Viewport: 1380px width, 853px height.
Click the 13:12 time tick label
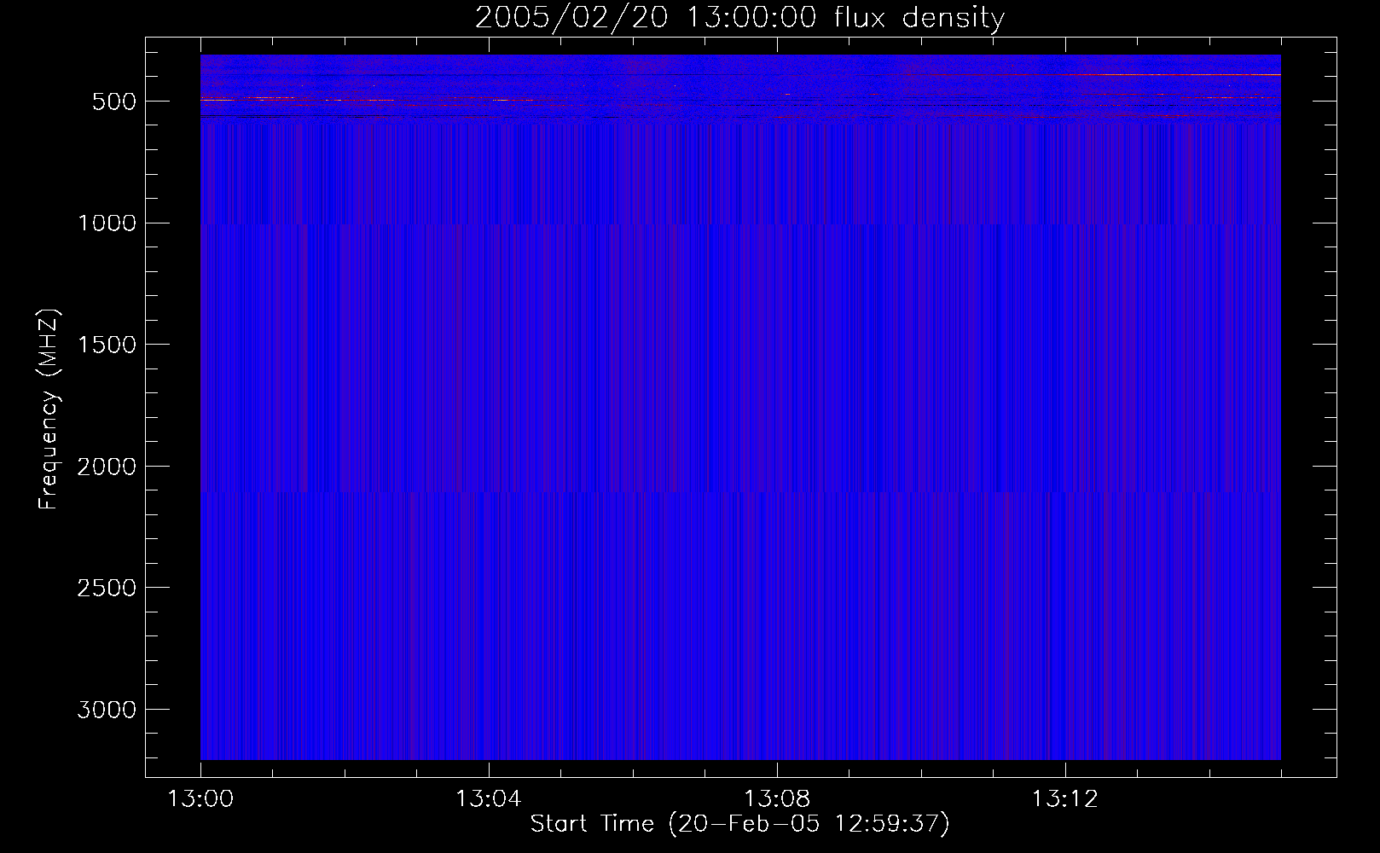[1065, 799]
